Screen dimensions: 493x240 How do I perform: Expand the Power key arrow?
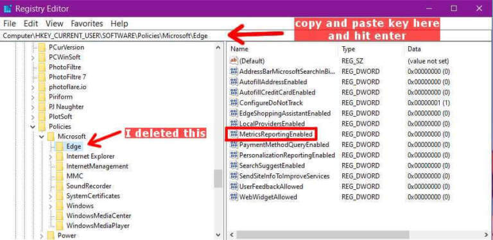[42, 236]
